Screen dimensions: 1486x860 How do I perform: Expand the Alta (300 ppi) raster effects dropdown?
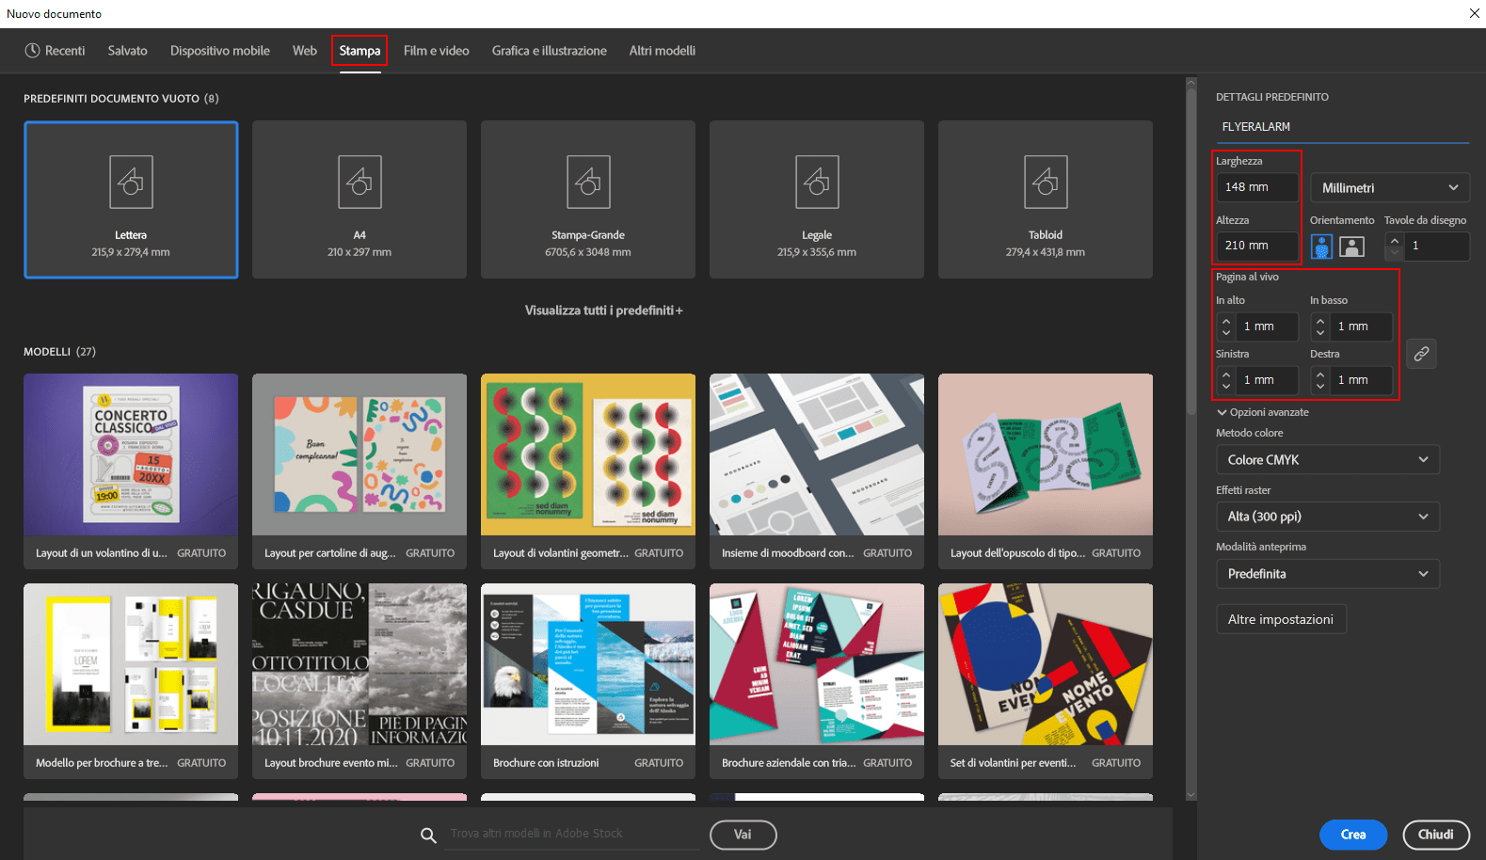coord(1327,517)
